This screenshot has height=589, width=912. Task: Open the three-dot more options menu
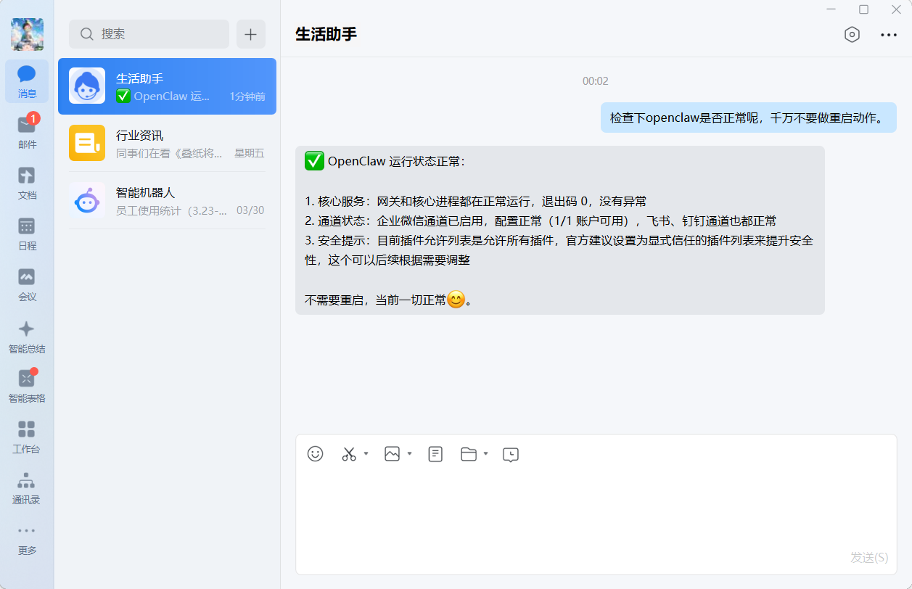889,35
